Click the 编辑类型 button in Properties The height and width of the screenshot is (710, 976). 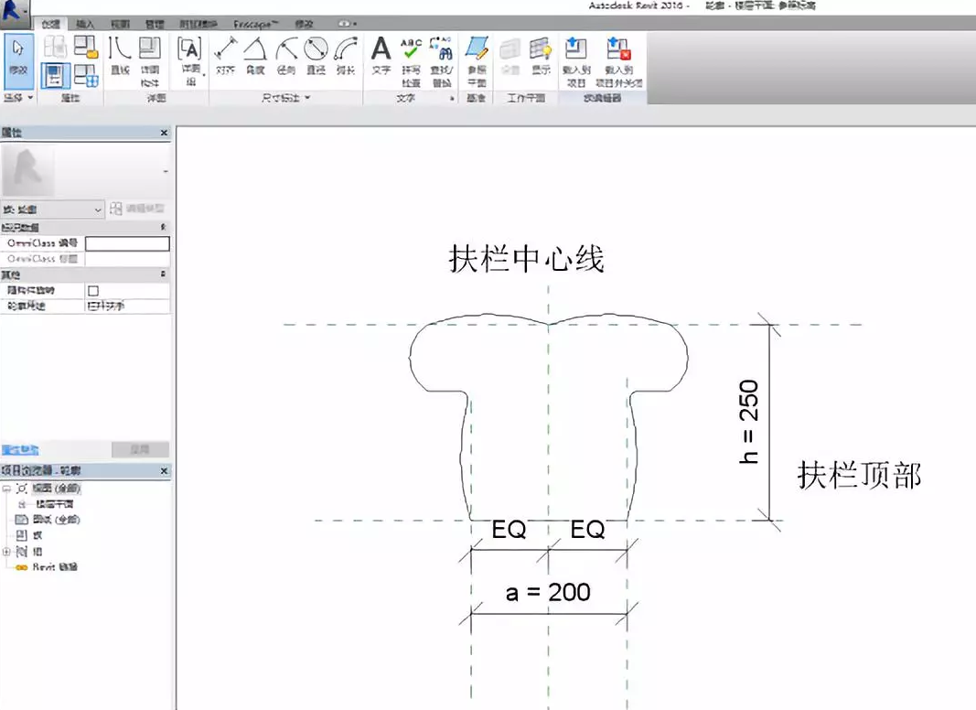[137, 209]
